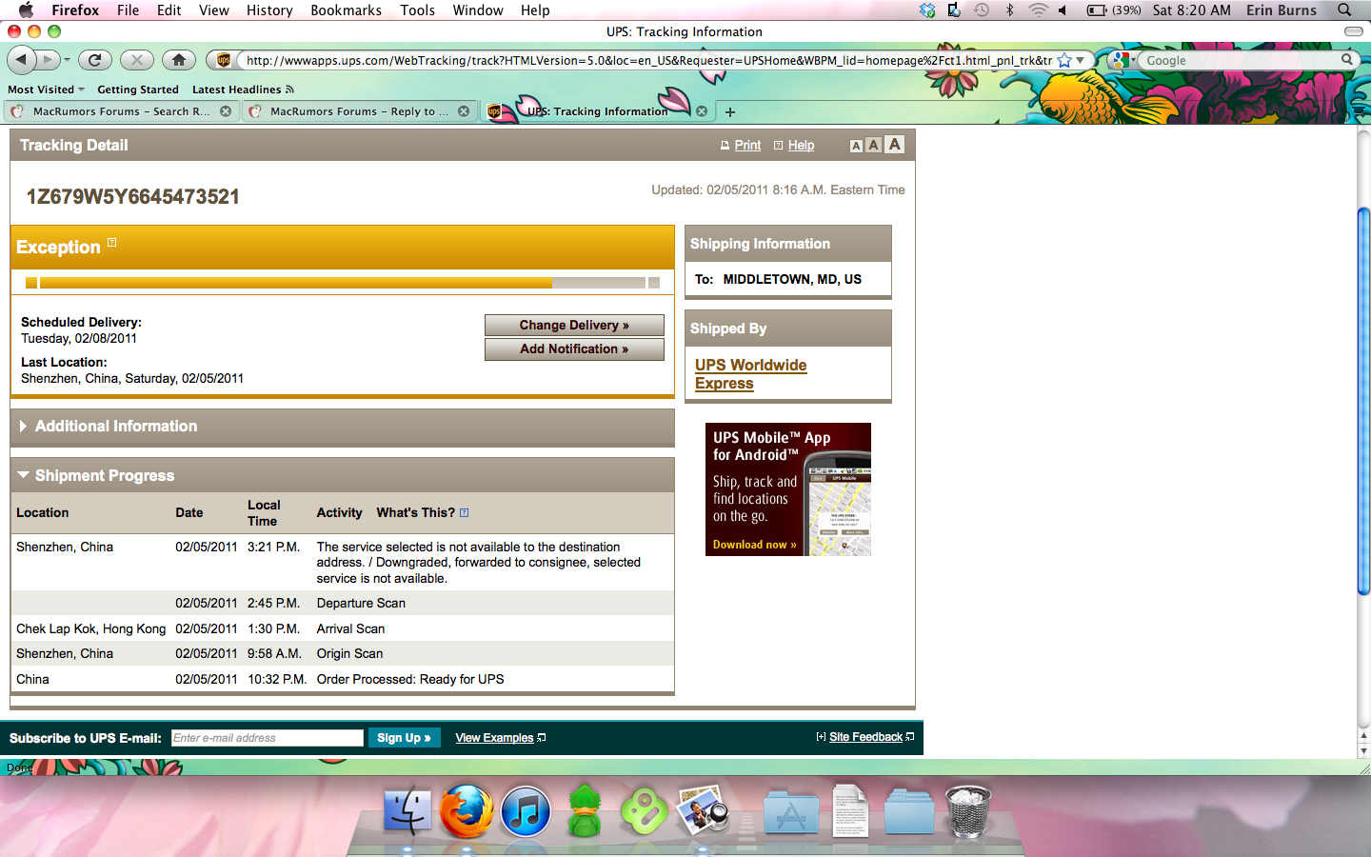The image size is (1371, 857).
Task: Bookmark this page with the star icon
Action: (x=1064, y=60)
